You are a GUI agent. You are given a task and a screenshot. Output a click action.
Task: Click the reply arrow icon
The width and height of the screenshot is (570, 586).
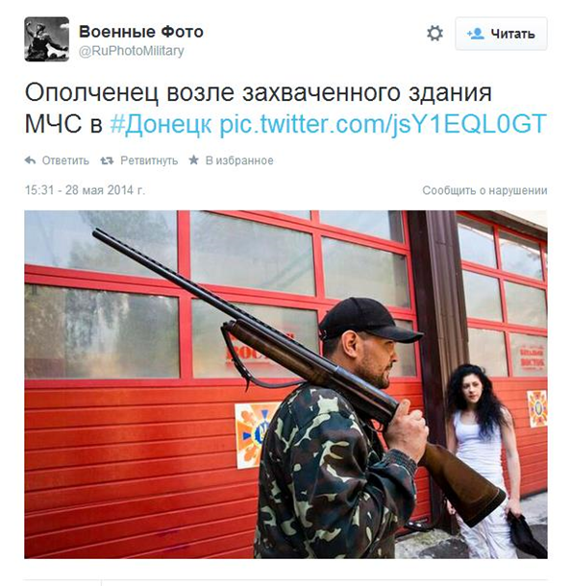click(x=31, y=160)
